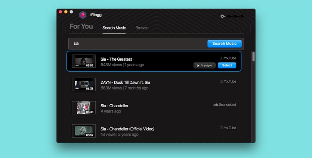Select Sia - The Greatest for ringtone
This screenshot has height=158, width=312.
227,65
